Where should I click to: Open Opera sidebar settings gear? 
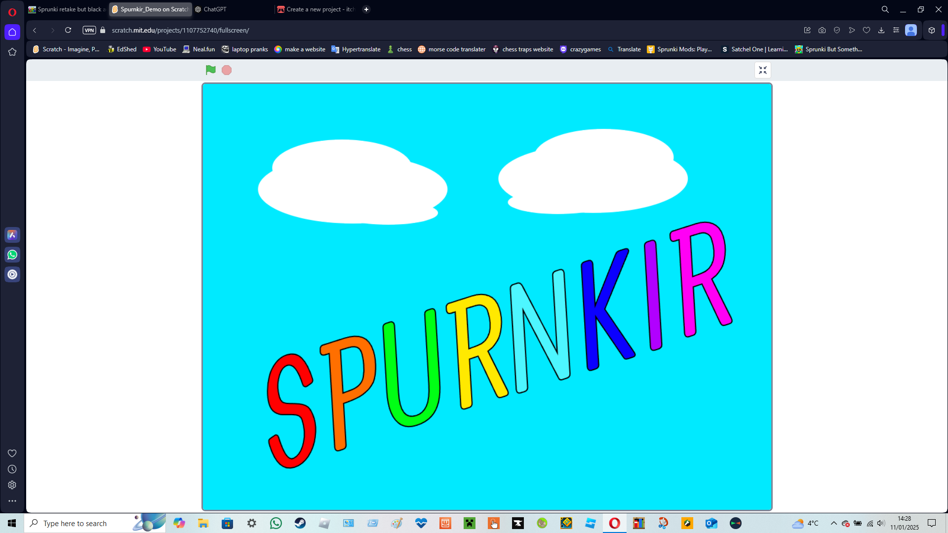[12, 485]
